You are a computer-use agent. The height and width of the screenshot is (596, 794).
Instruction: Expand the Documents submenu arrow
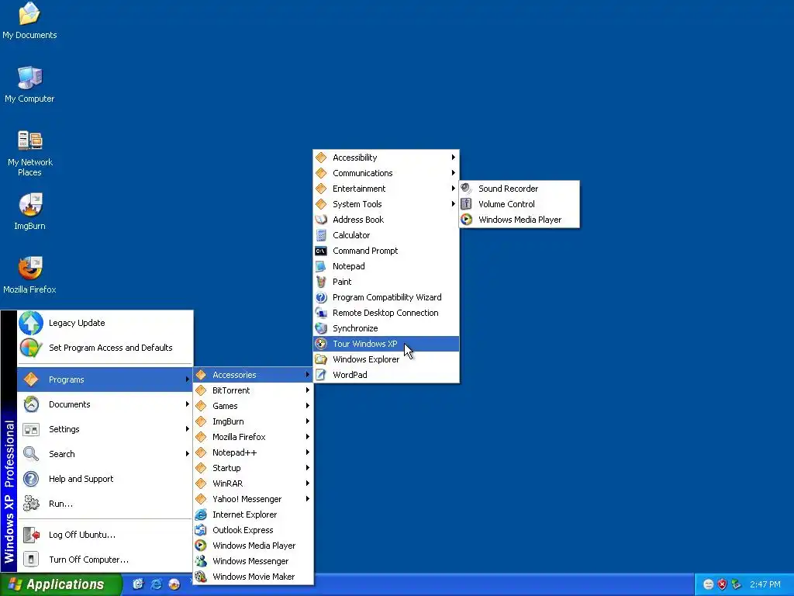[188, 404]
